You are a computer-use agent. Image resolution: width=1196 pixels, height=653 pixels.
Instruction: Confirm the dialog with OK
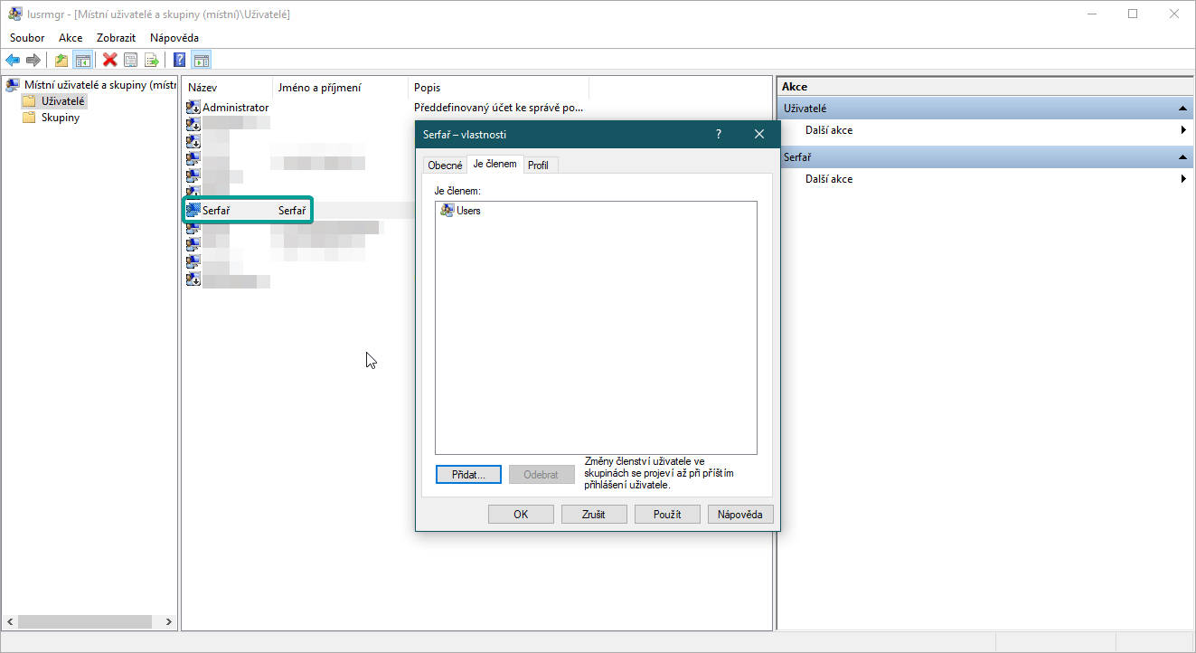pyautogui.click(x=521, y=514)
